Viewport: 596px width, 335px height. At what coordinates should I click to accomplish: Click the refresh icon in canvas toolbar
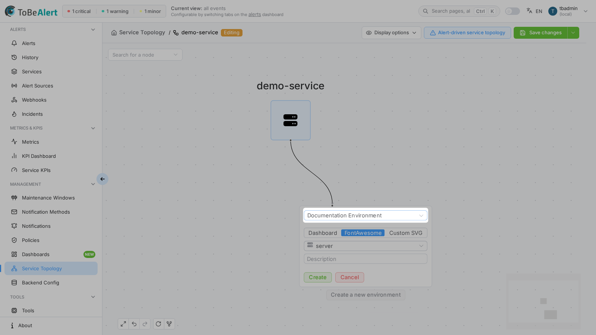tap(158, 324)
